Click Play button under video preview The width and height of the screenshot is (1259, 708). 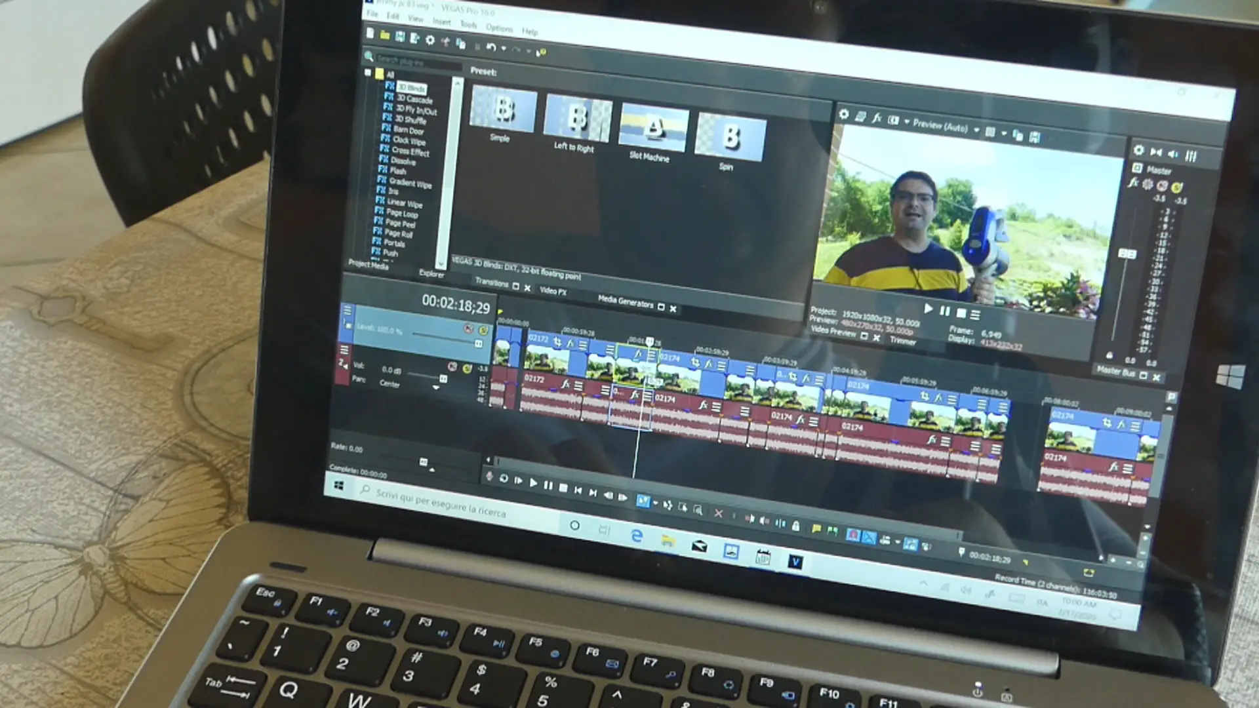[928, 309]
